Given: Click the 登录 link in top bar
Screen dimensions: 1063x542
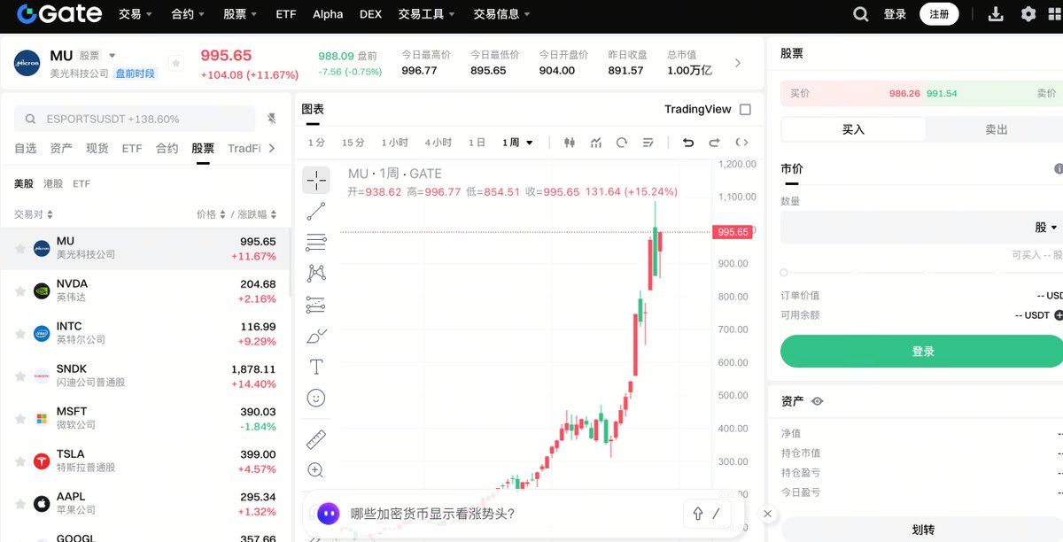Looking at the screenshot, I should pos(895,14).
